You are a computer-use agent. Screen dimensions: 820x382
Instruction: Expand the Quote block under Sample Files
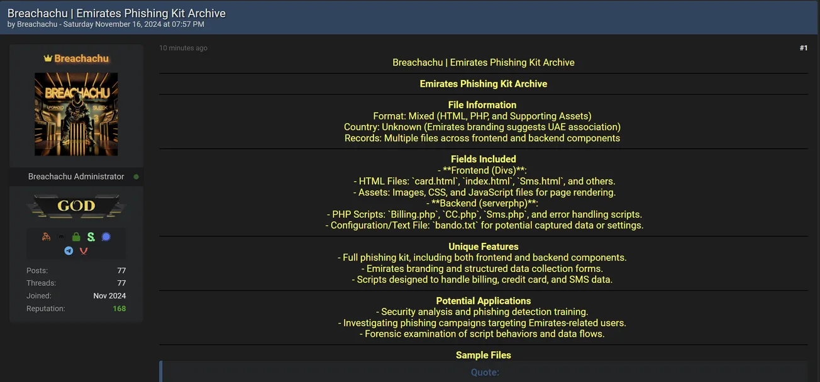pyautogui.click(x=484, y=372)
